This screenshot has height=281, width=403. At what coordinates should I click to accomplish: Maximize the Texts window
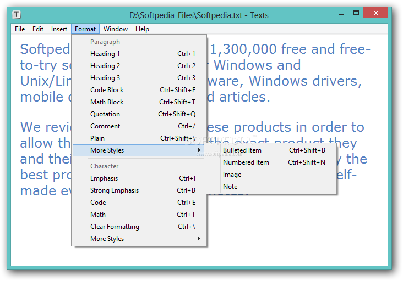[x=356, y=13]
